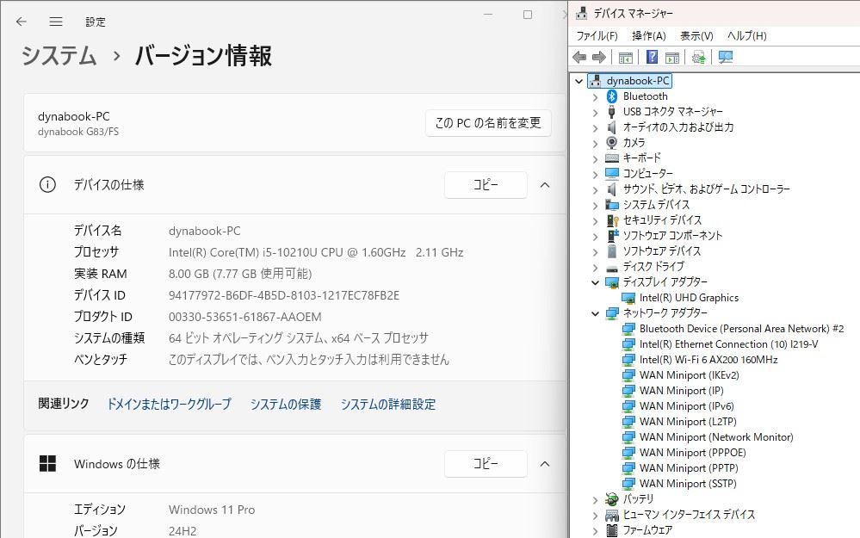Image resolution: width=860 pixels, height=538 pixels.
Task: Click the Windows logo next to Windows の仕様
Action: point(47,464)
